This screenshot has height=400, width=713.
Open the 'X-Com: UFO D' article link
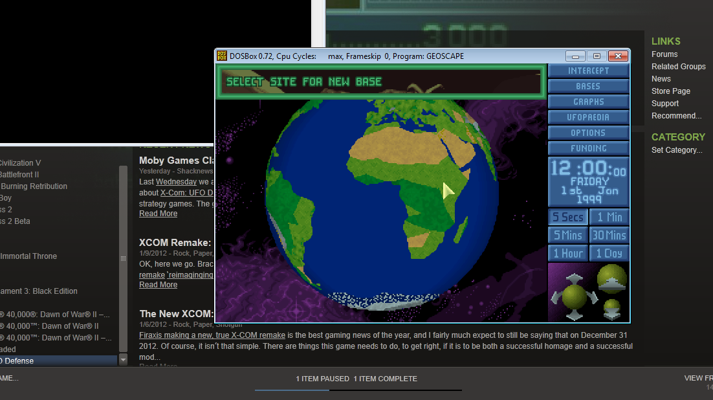pyautogui.click(x=186, y=192)
